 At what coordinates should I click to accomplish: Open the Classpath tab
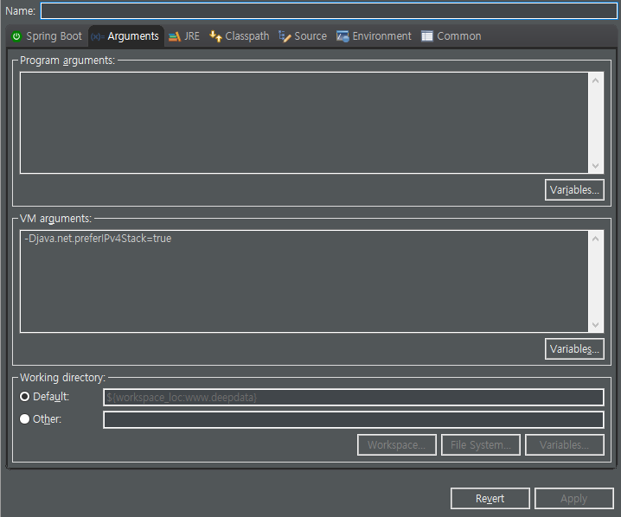(x=240, y=36)
